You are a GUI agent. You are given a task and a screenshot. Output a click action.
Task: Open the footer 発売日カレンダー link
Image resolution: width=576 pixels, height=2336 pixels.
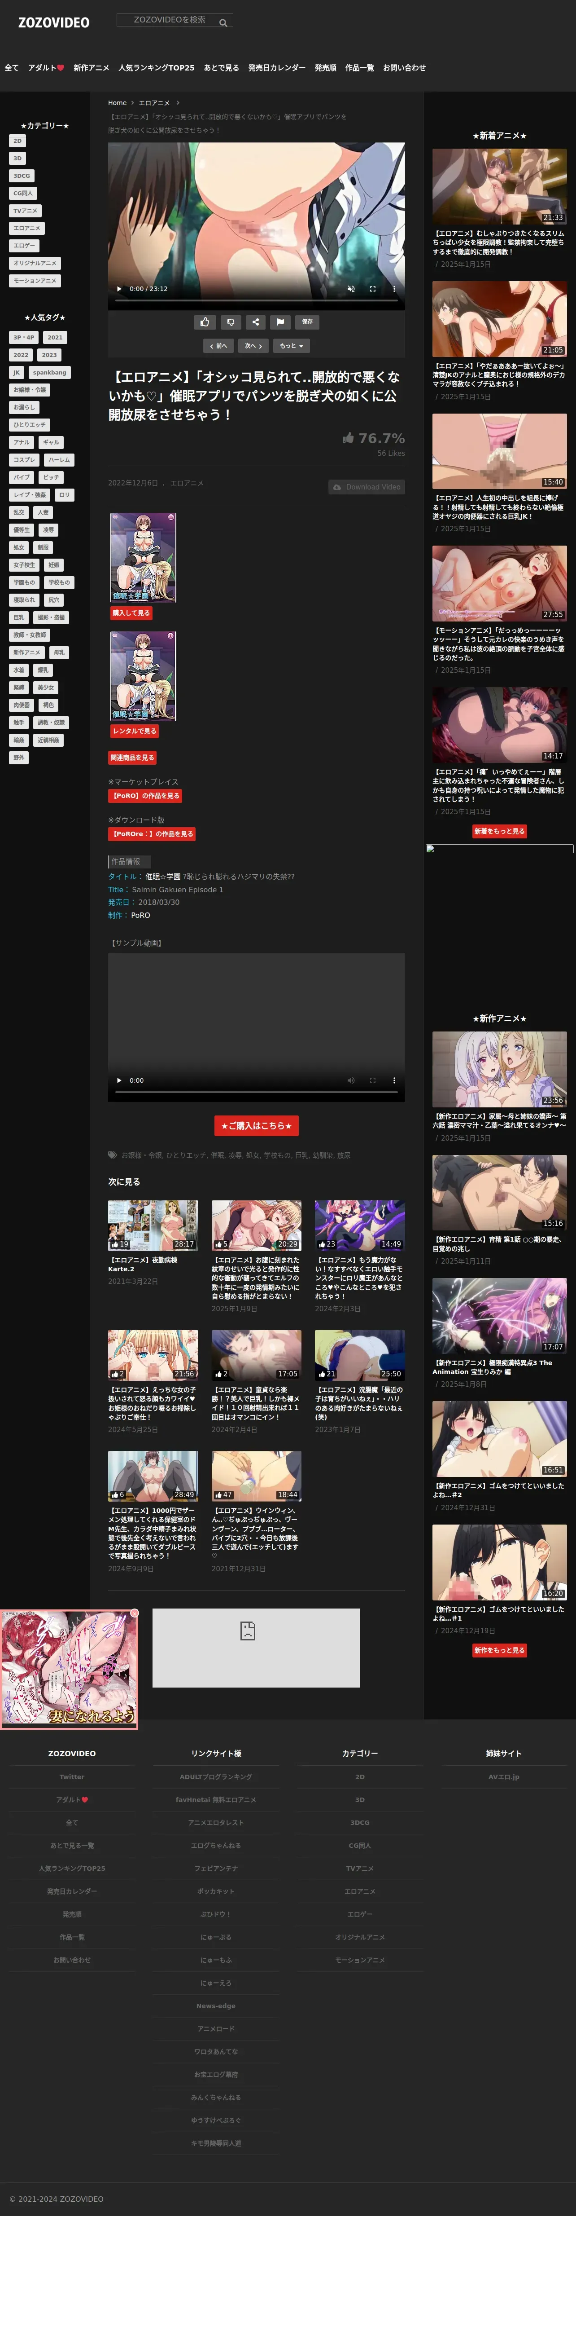pyautogui.click(x=71, y=1891)
